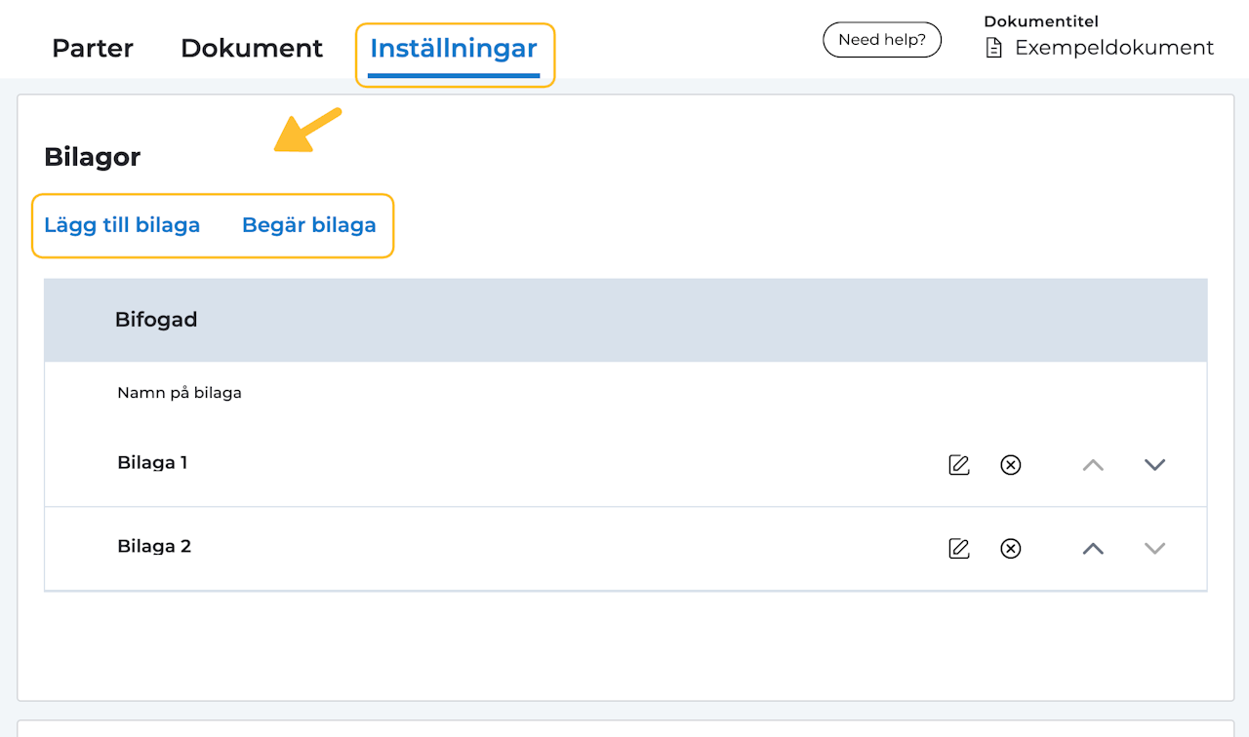Click the delete icon for Bilaga 1
This screenshot has height=737, width=1249.
(x=1011, y=465)
